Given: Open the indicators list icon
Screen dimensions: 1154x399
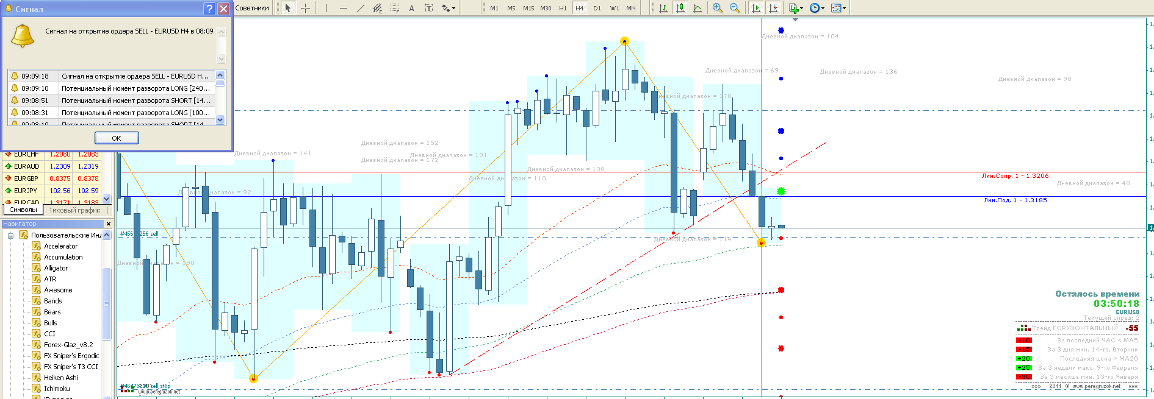Looking at the screenshot, I should (793, 8).
